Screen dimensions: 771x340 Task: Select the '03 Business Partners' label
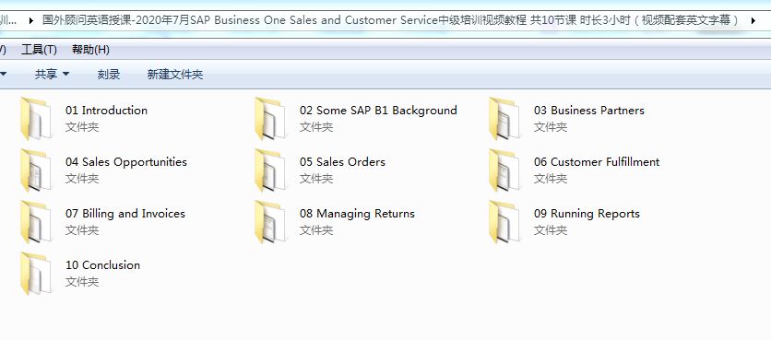pyautogui.click(x=589, y=111)
